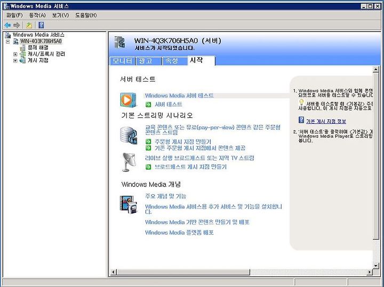Viewport: 384px width, 287px height.
Task: Click the Back arrow toolbar icon
Action: click(x=7, y=25)
